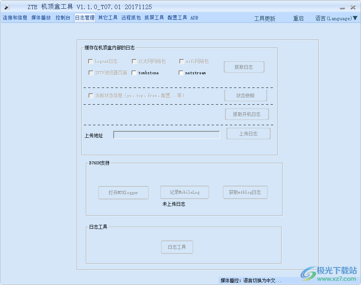Click the 未上传日志 status text
This screenshot has height=285, width=361.
pos(174,204)
